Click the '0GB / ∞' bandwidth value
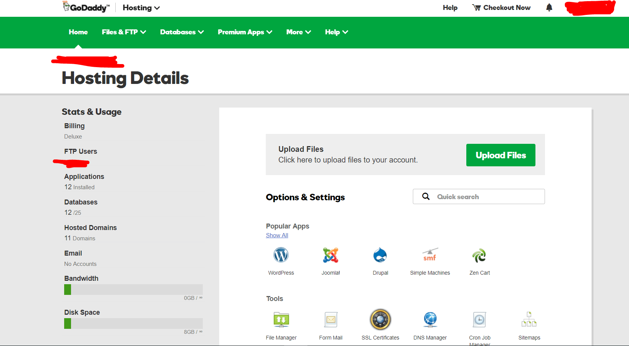 [193, 298]
